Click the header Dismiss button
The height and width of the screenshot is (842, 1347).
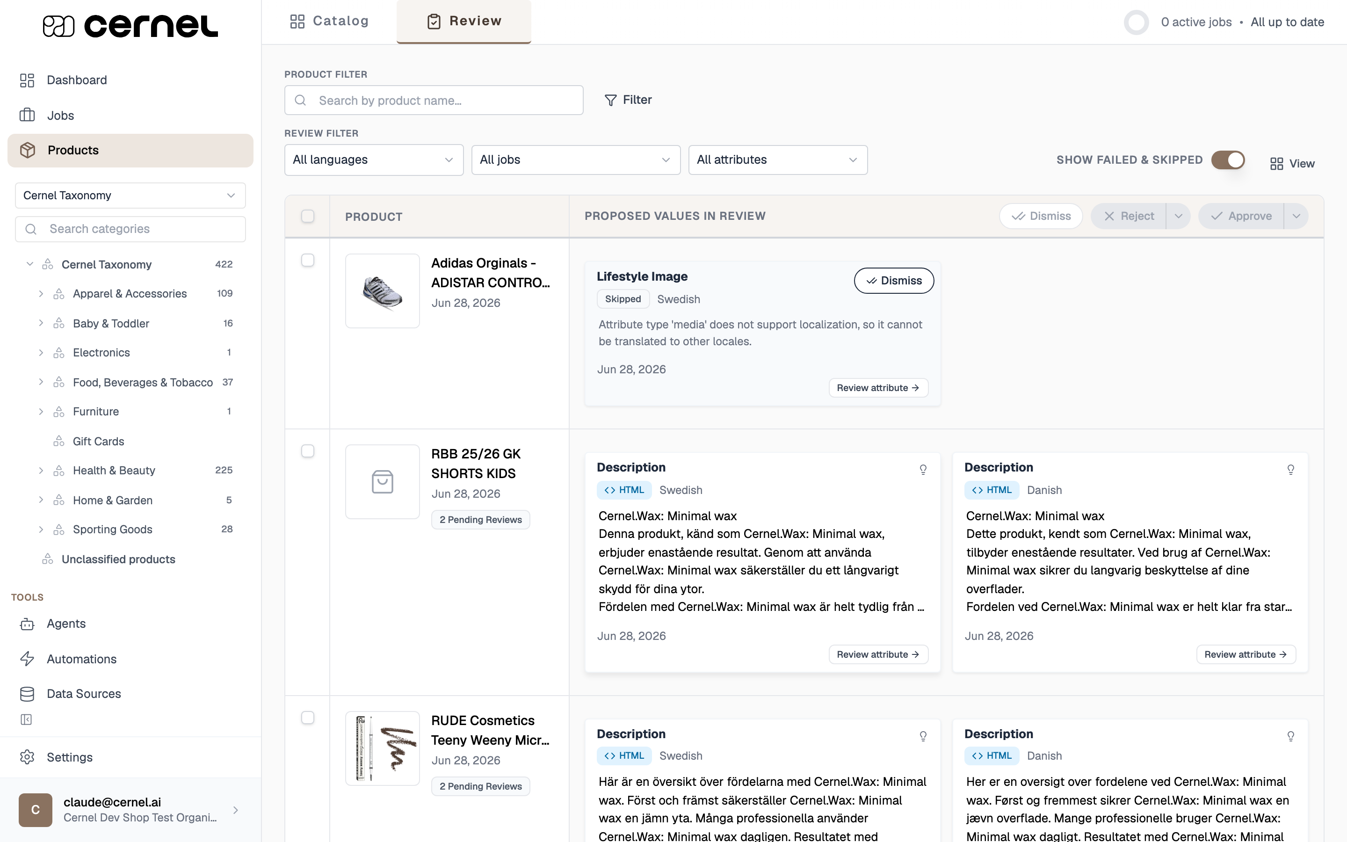click(x=1041, y=216)
